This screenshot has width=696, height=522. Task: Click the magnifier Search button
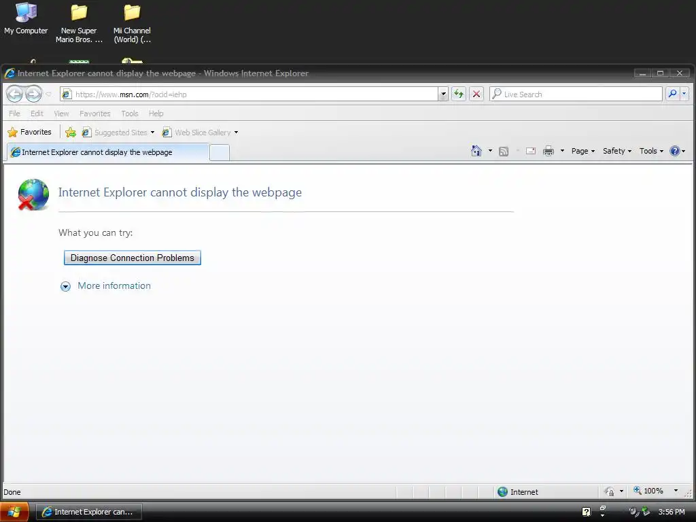[672, 94]
